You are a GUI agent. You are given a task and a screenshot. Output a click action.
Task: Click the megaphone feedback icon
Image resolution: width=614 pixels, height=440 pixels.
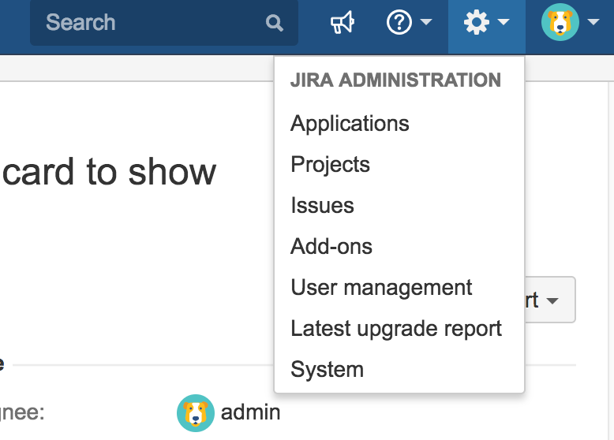pyautogui.click(x=343, y=22)
